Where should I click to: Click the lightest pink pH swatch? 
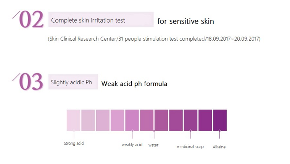(x=73, y=120)
